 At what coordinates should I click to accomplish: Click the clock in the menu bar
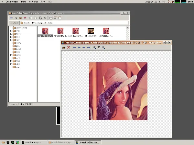point(156,2)
